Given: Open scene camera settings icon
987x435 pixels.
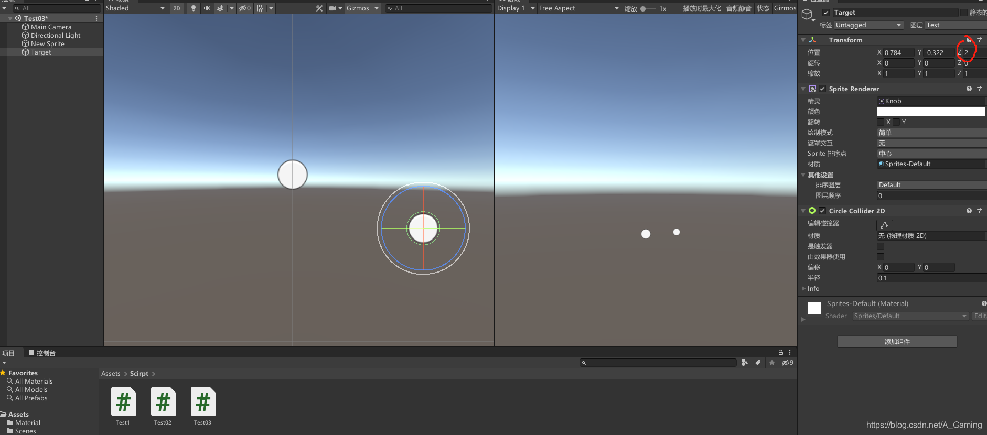Looking at the screenshot, I should tap(332, 8).
